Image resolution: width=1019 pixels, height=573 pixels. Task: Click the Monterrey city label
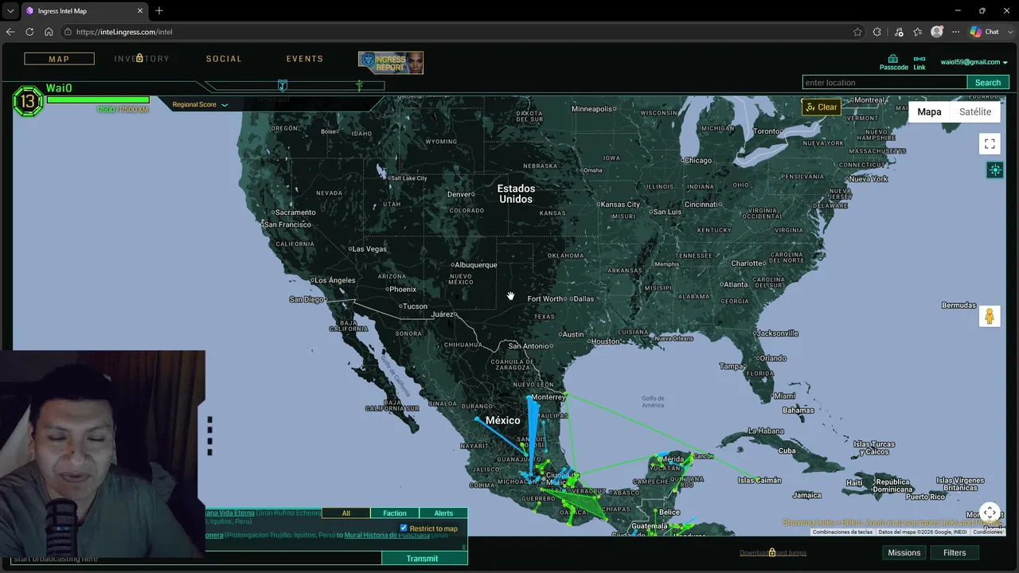coord(548,397)
